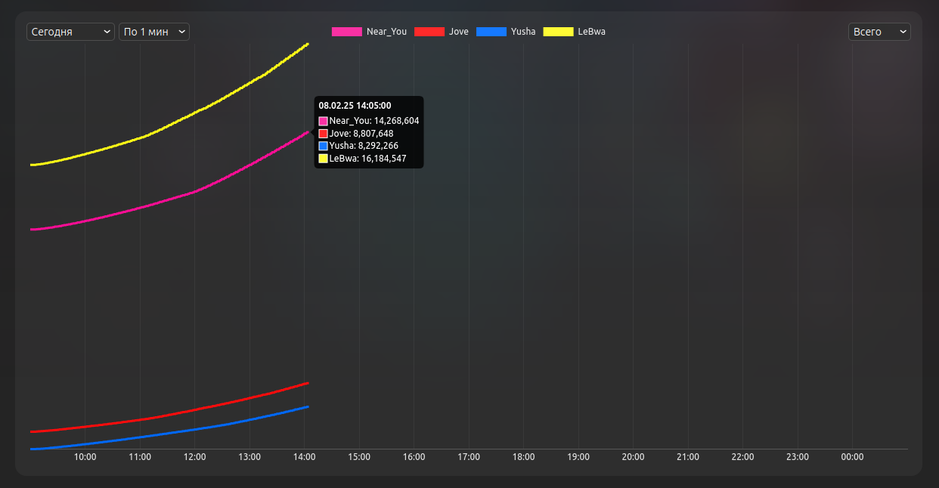Click the pink Near_You square in tooltip

[x=324, y=121]
